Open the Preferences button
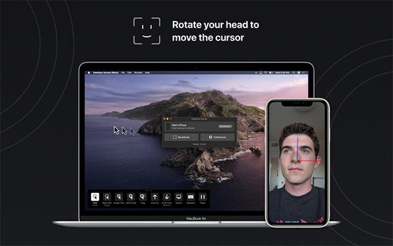Image resolution: width=393 pixels, height=246 pixels. pyautogui.click(x=217, y=137)
